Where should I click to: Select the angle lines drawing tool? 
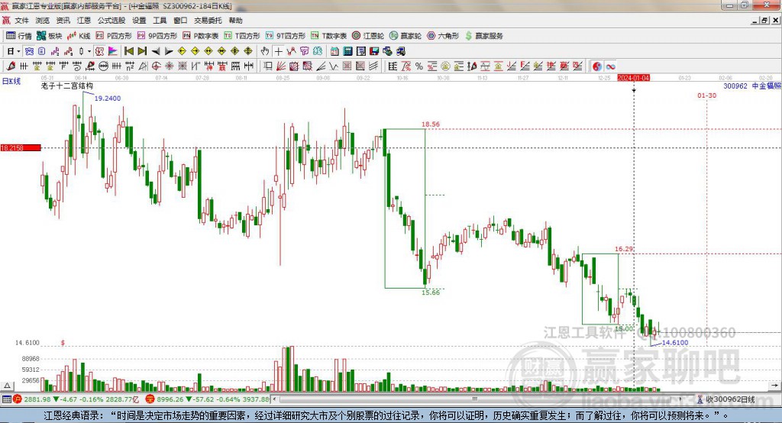pos(321,66)
